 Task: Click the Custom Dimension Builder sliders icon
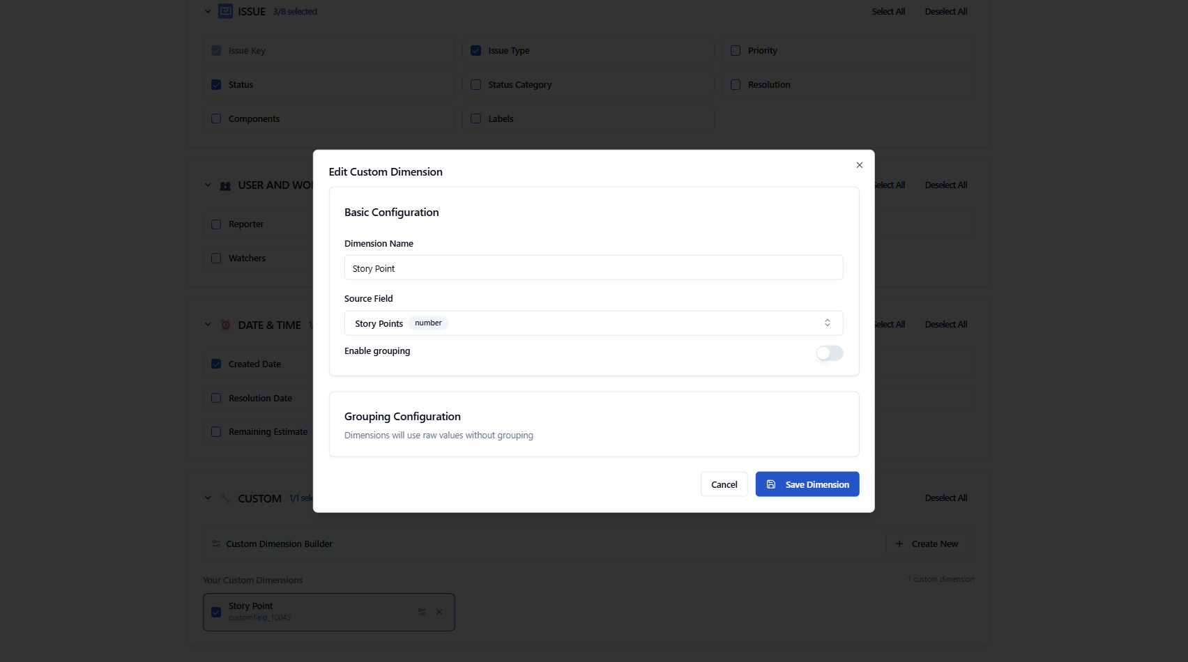click(x=215, y=544)
